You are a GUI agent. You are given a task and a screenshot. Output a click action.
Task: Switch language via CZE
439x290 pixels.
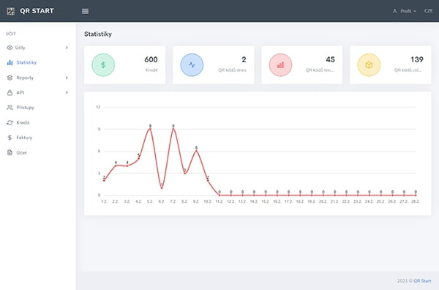[x=428, y=11]
